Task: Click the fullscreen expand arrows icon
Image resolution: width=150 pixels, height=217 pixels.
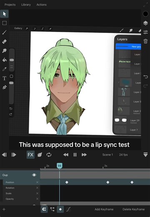Action: 145,5
